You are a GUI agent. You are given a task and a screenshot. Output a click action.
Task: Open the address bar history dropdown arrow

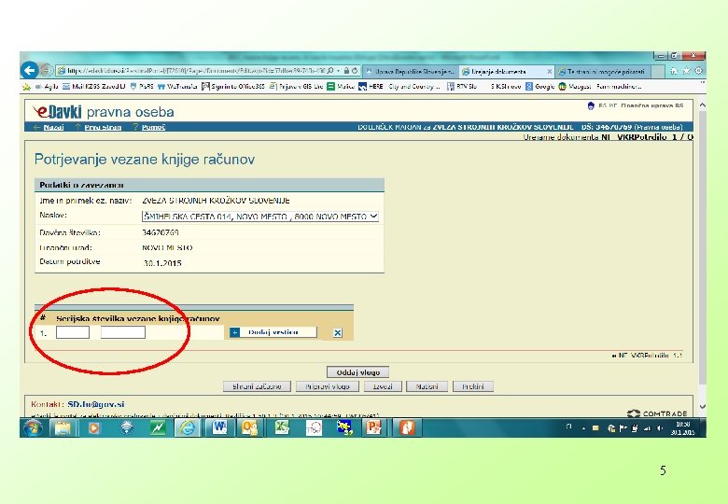(x=339, y=71)
